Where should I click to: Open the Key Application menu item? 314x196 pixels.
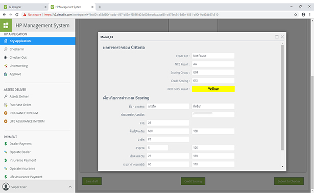[x=38, y=41]
